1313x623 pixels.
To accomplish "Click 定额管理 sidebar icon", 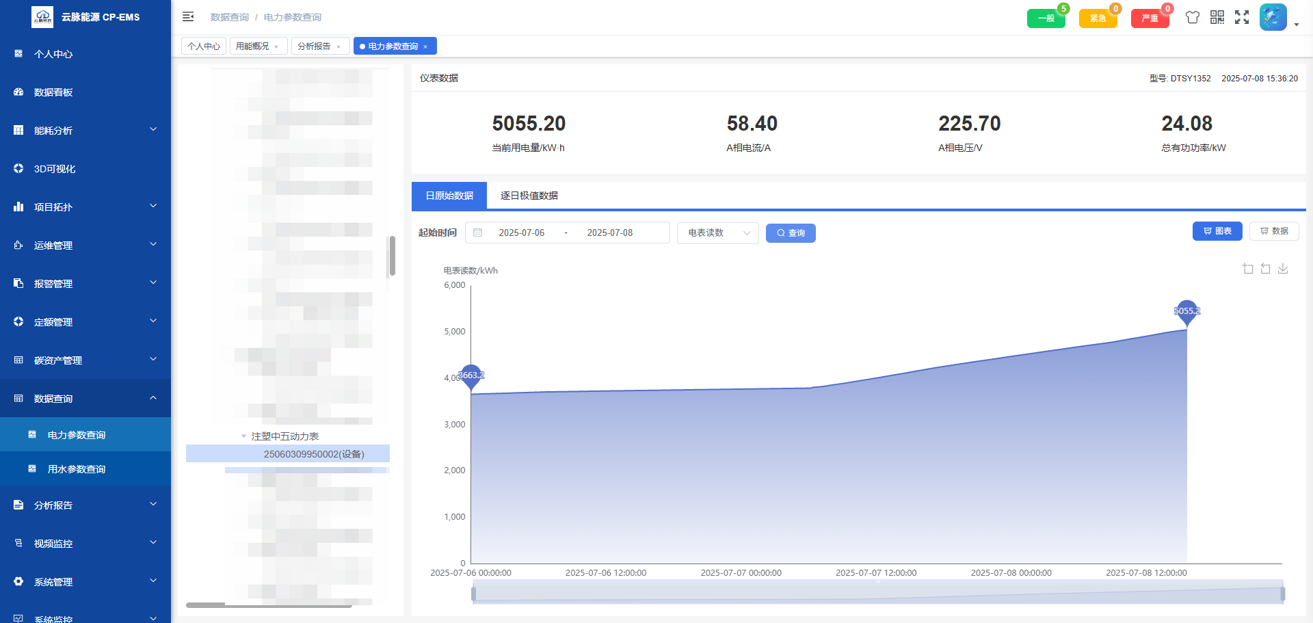I will point(18,321).
